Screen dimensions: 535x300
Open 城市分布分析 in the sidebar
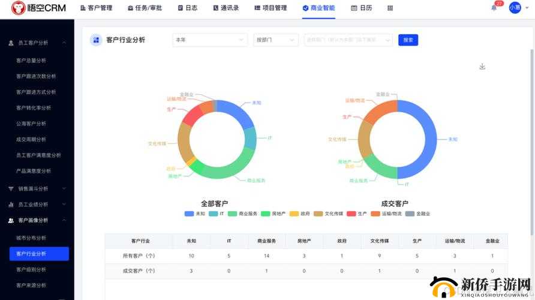[x=31, y=238]
